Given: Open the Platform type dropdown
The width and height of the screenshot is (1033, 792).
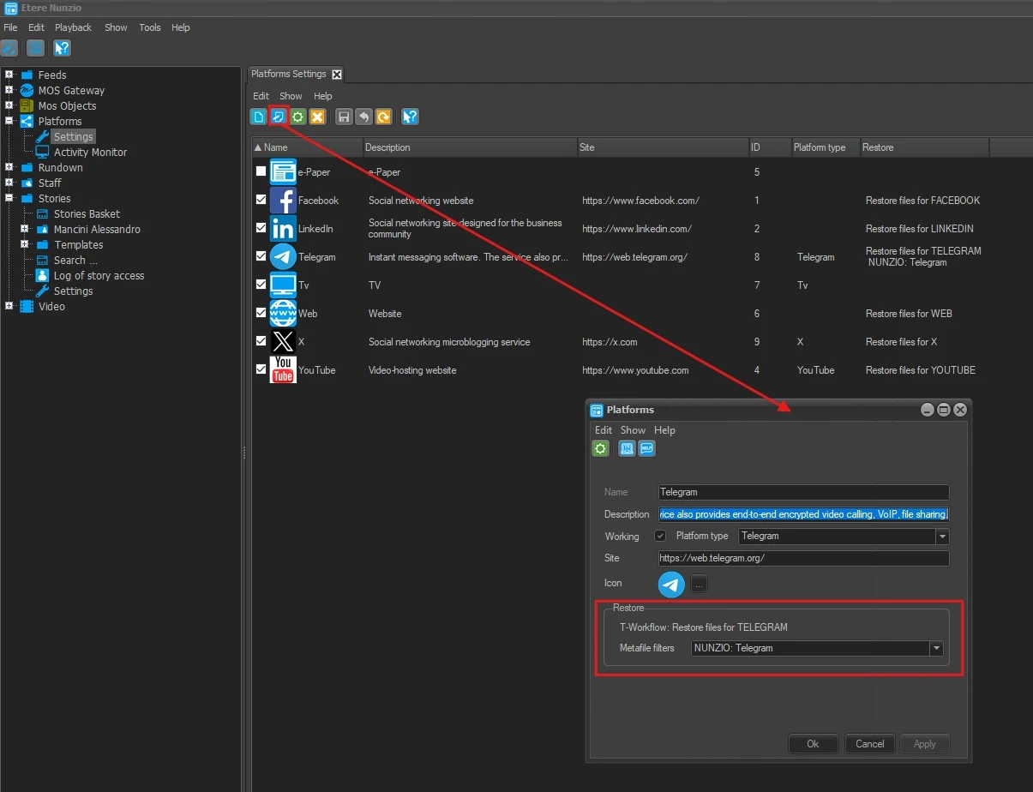Looking at the screenshot, I should coord(942,537).
